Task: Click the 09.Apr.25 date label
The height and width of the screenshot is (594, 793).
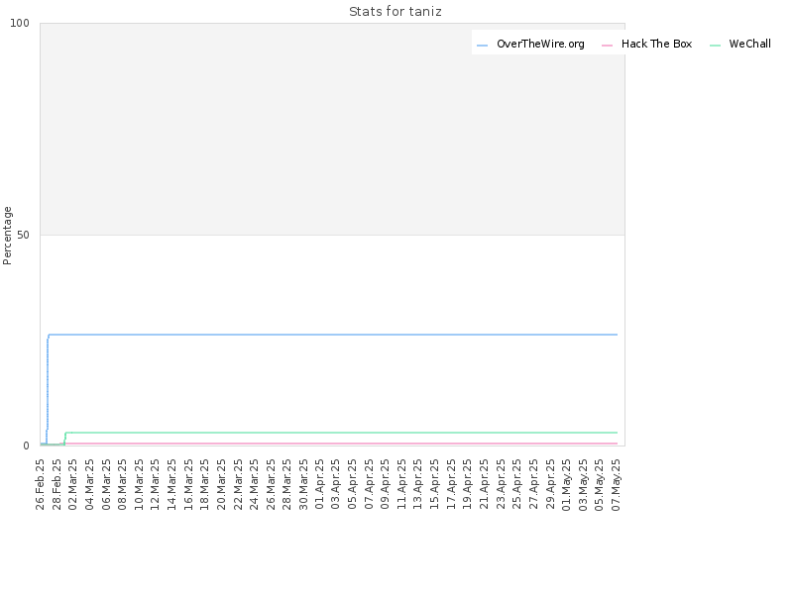Action: pyautogui.click(x=386, y=484)
